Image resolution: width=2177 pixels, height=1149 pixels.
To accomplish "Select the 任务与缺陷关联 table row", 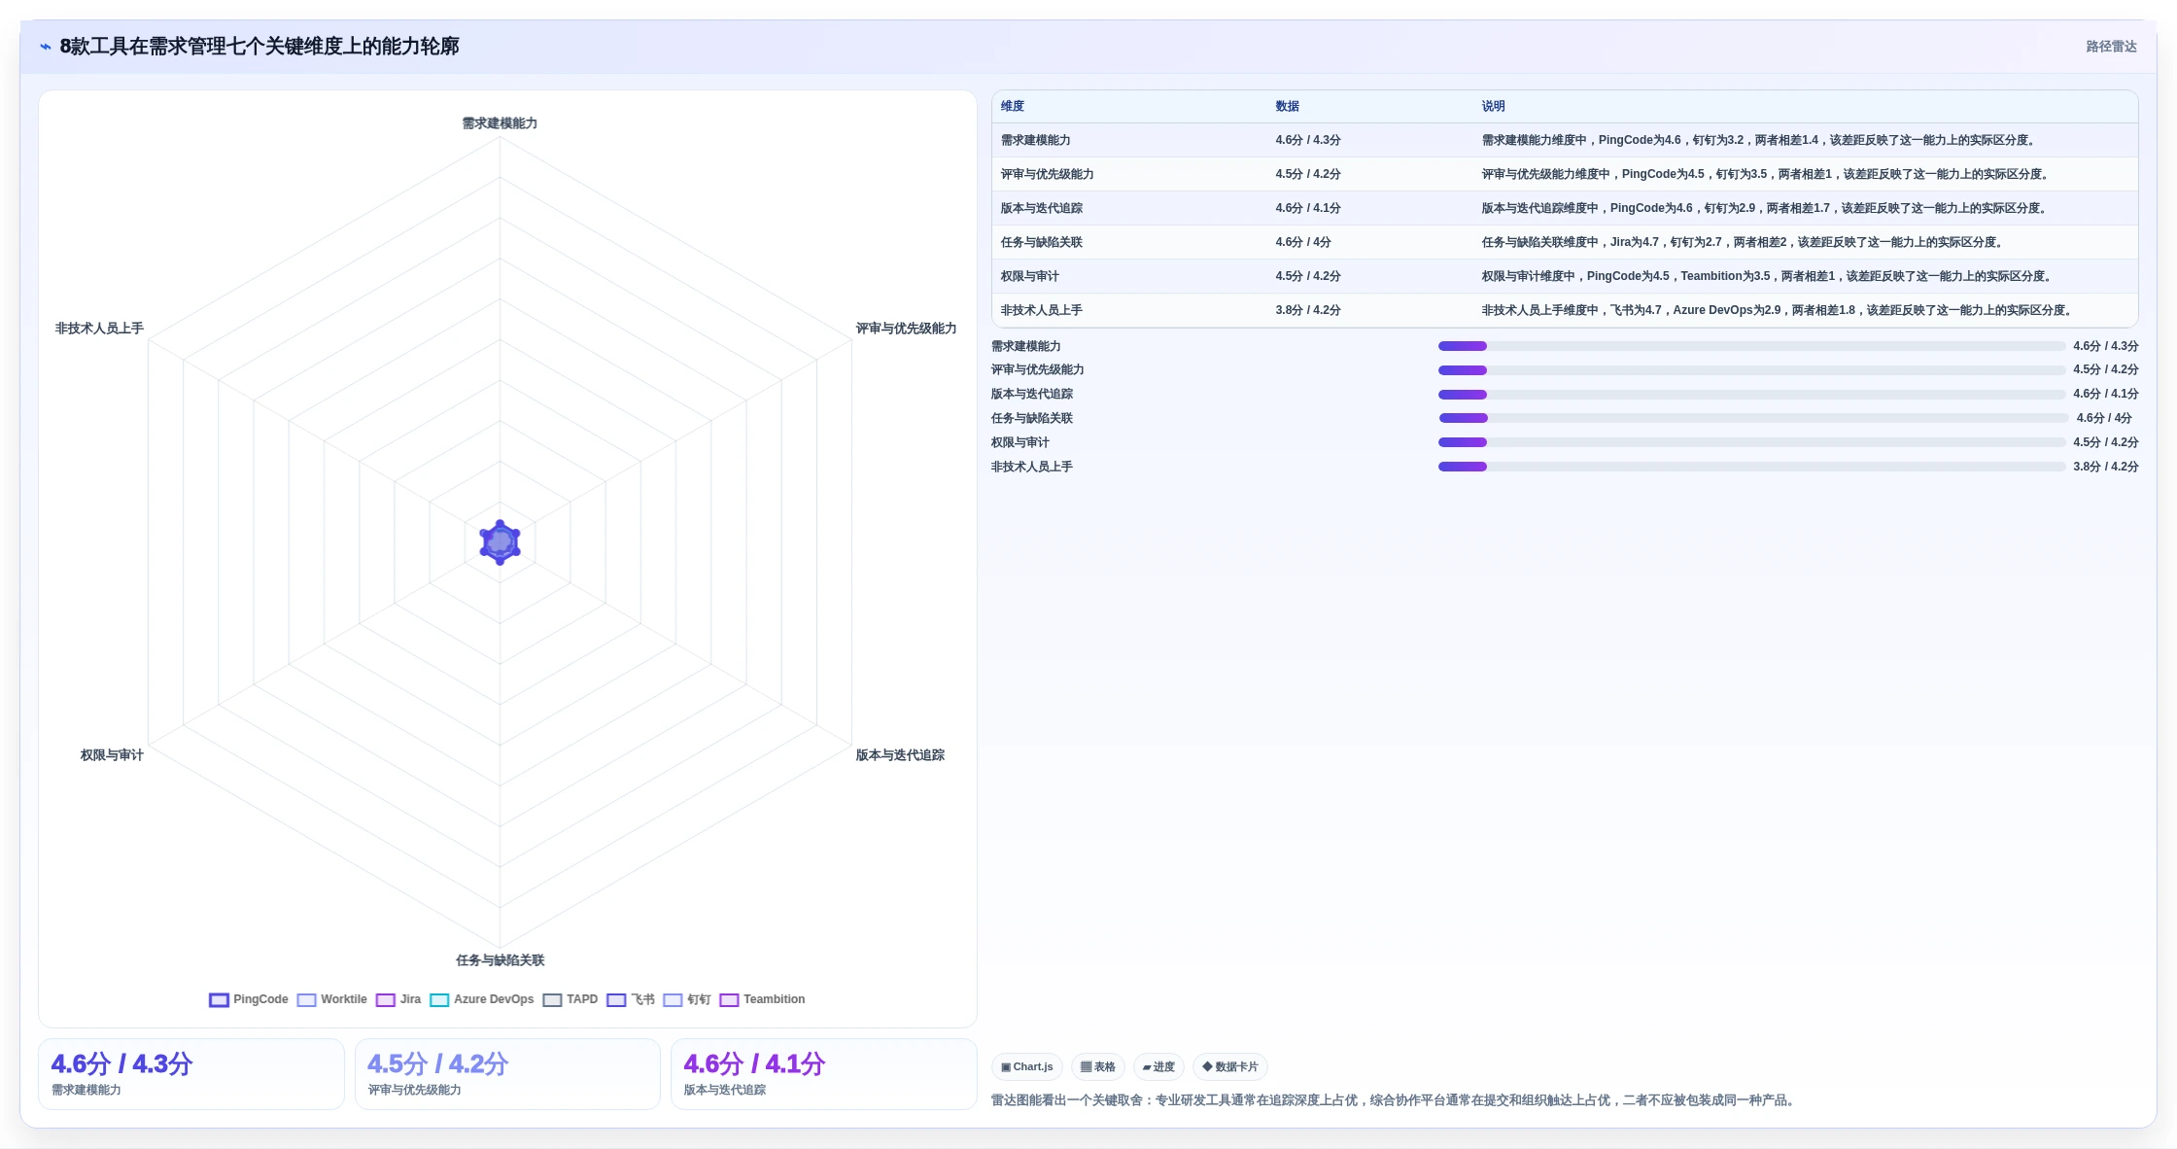I will point(1565,242).
